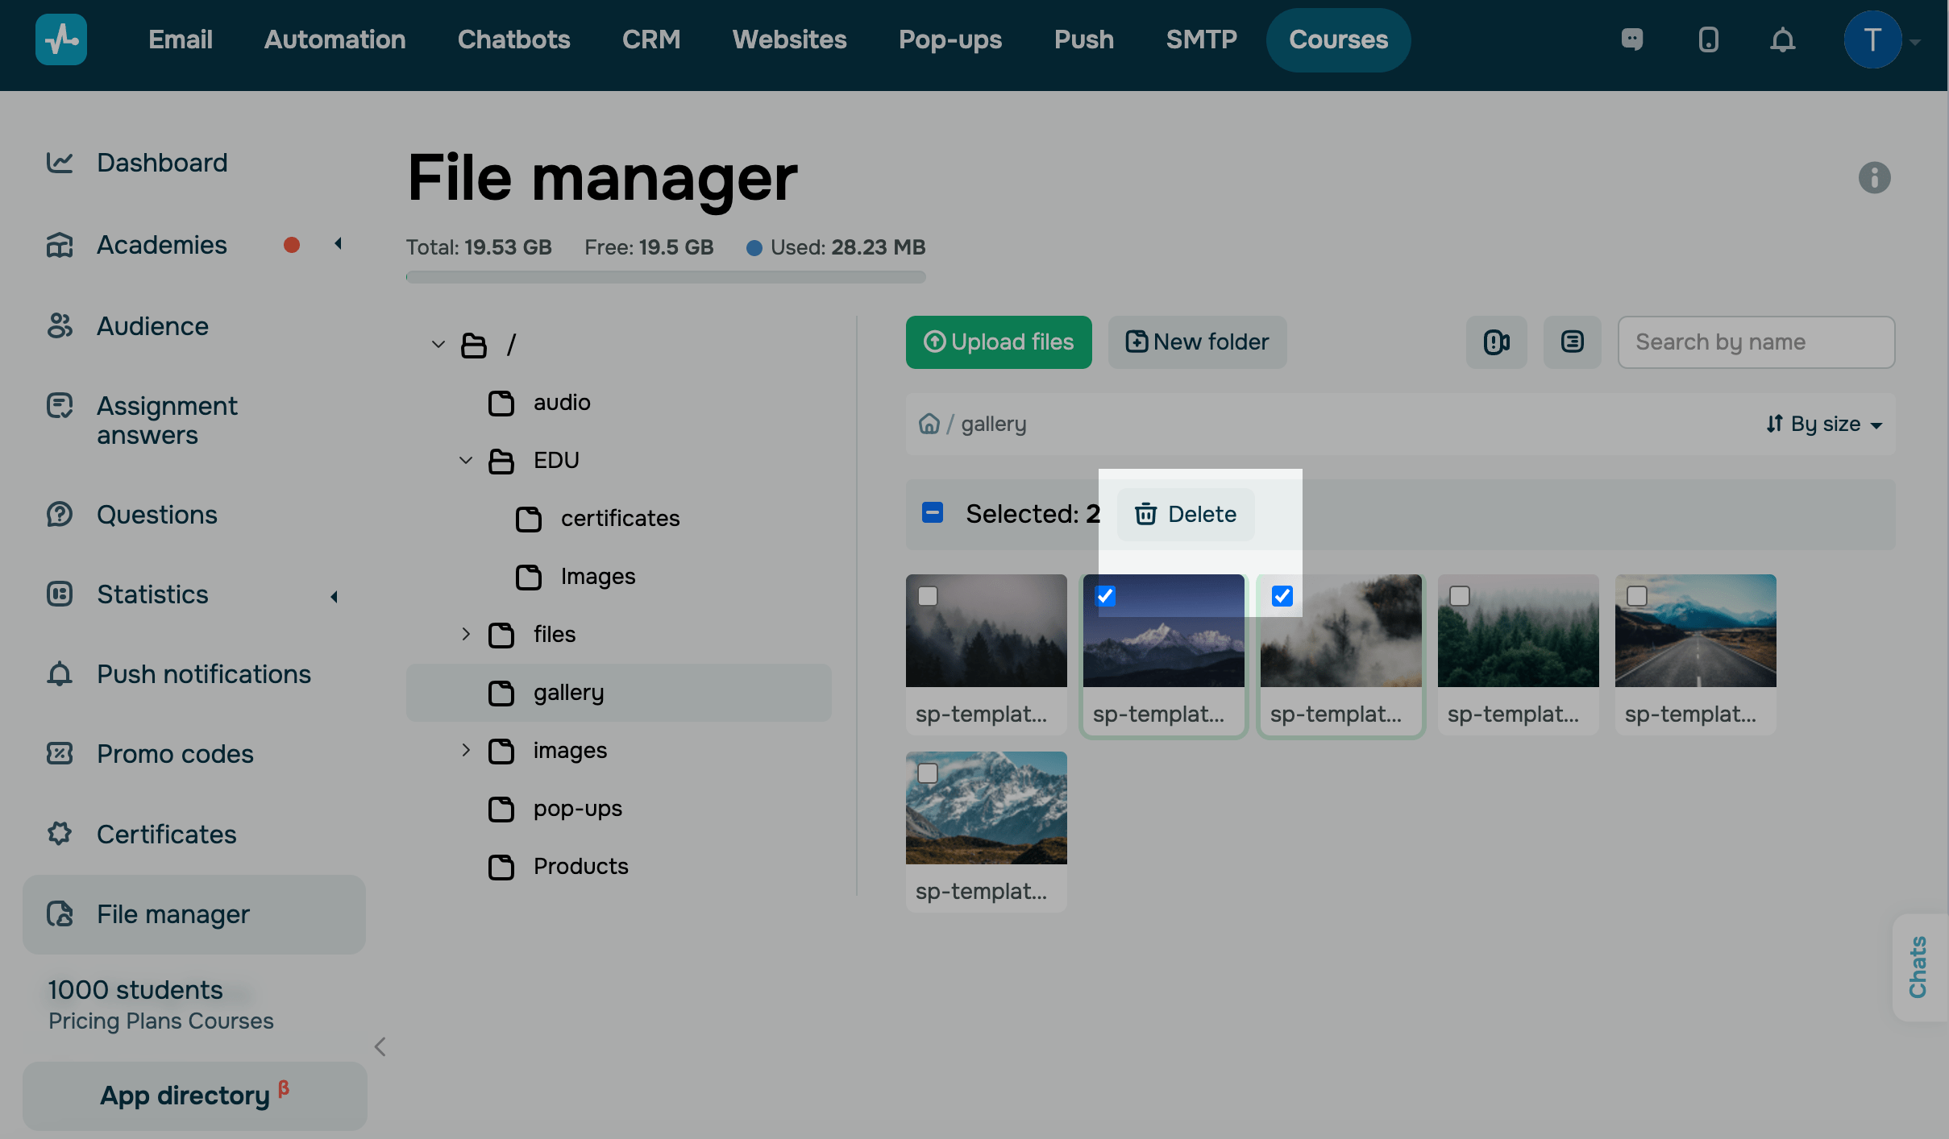Click the mobile device icon in header
The height and width of the screenshot is (1139, 1949).
pos(1708,39)
